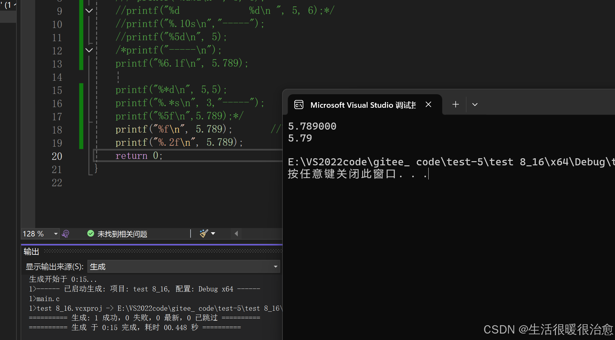This screenshot has width=615, height=340.
Task: Open the 显示输出来源 combo box showing 生成
Action: (183, 267)
